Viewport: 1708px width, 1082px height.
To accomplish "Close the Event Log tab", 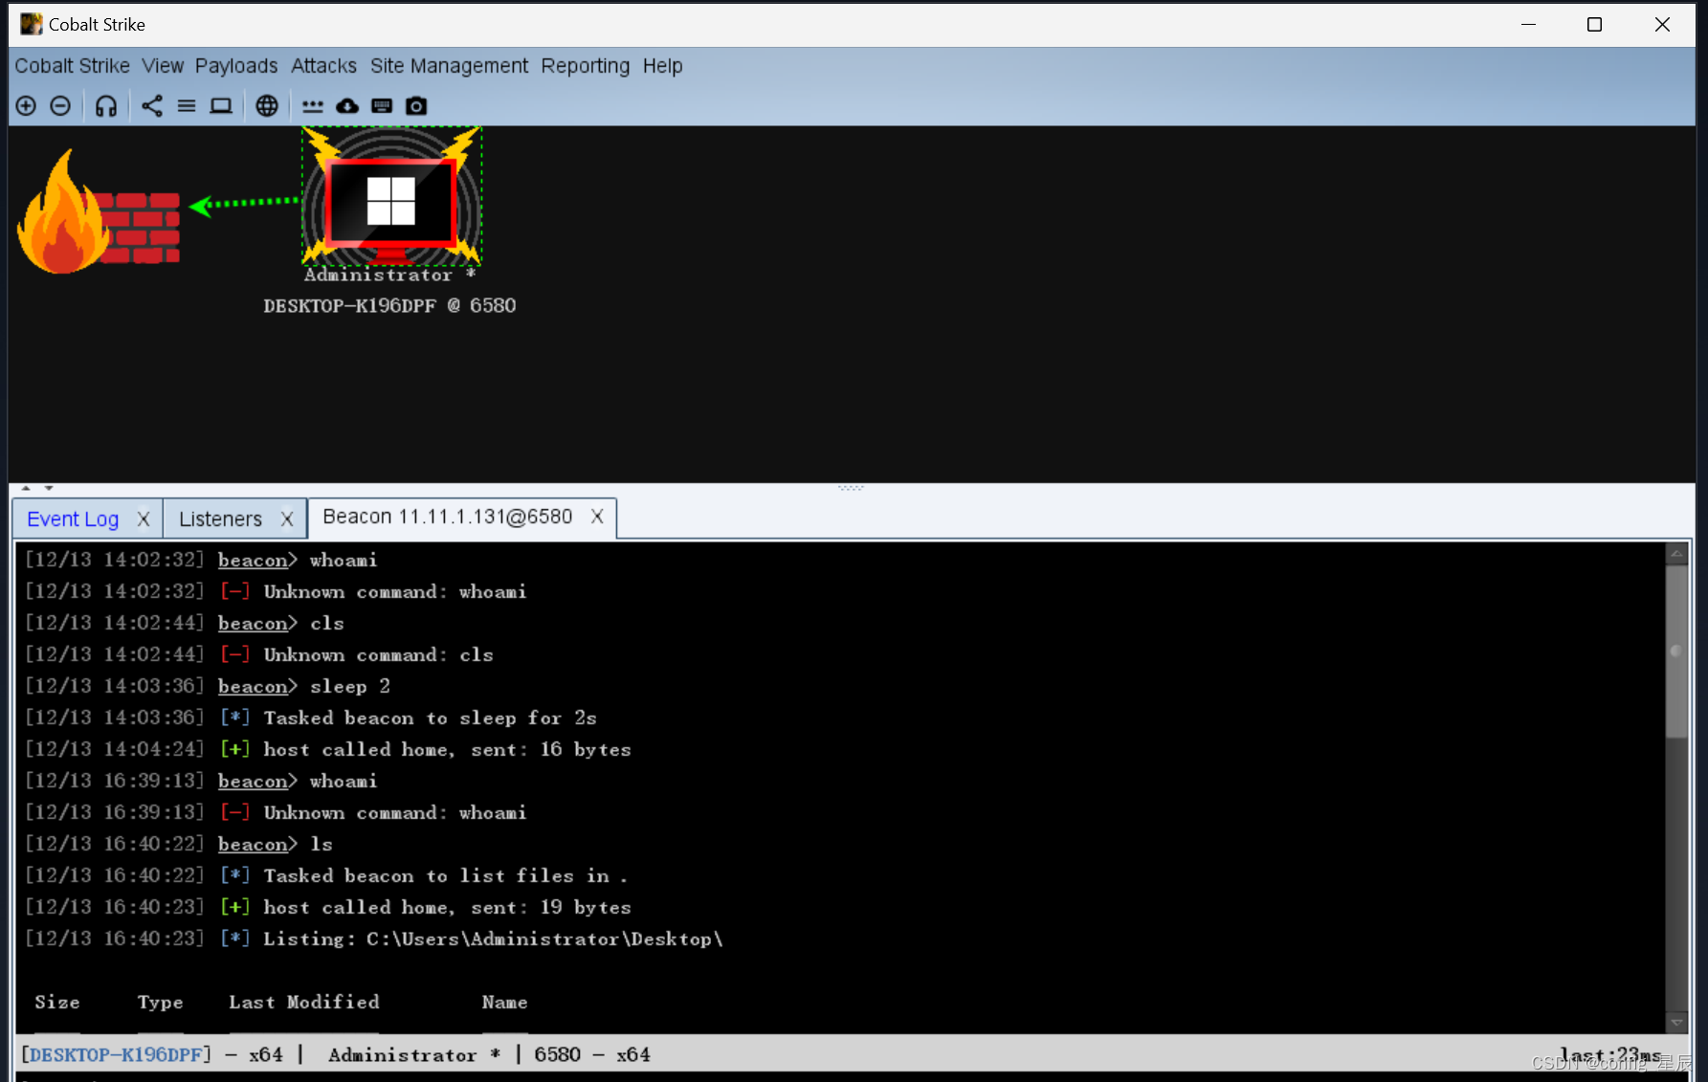I will point(144,519).
